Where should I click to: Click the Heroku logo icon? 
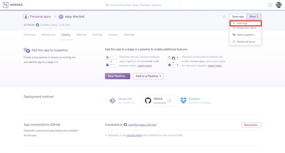click(x=6, y=5)
